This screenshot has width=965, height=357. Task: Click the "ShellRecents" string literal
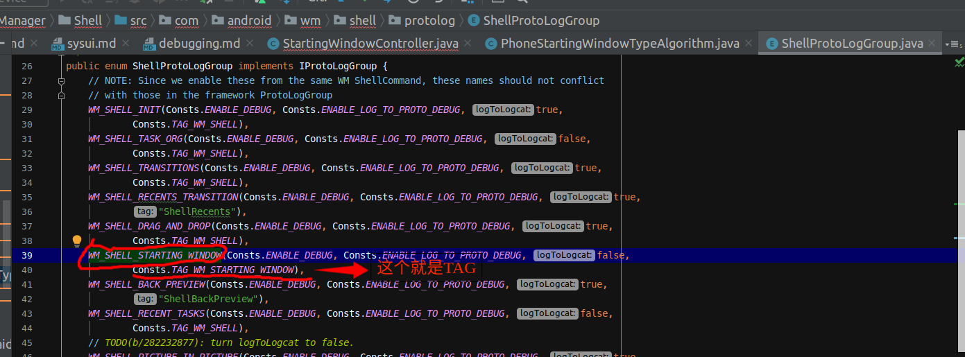click(197, 211)
